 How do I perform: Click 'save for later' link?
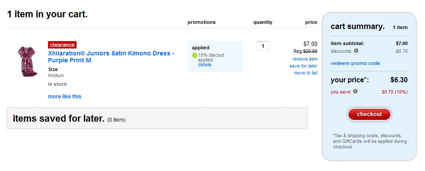click(304, 66)
